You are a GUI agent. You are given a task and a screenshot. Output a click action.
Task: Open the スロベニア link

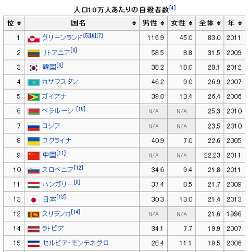[x=58, y=170]
